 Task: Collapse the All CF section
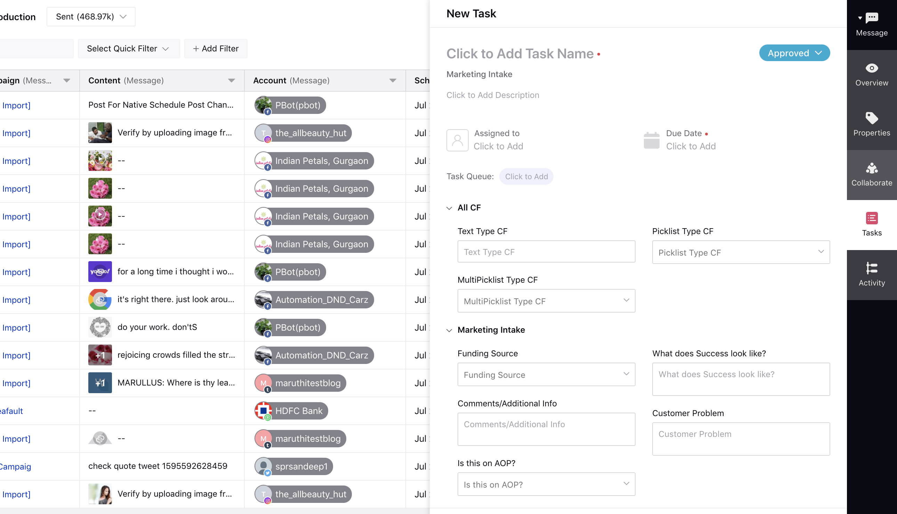click(449, 207)
